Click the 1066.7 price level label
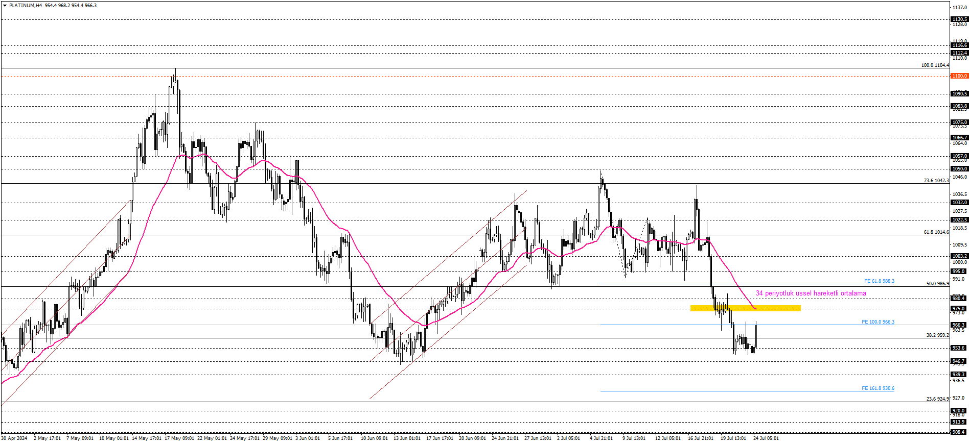The width and height of the screenshot is (970, 444). [x=959, y=138]
